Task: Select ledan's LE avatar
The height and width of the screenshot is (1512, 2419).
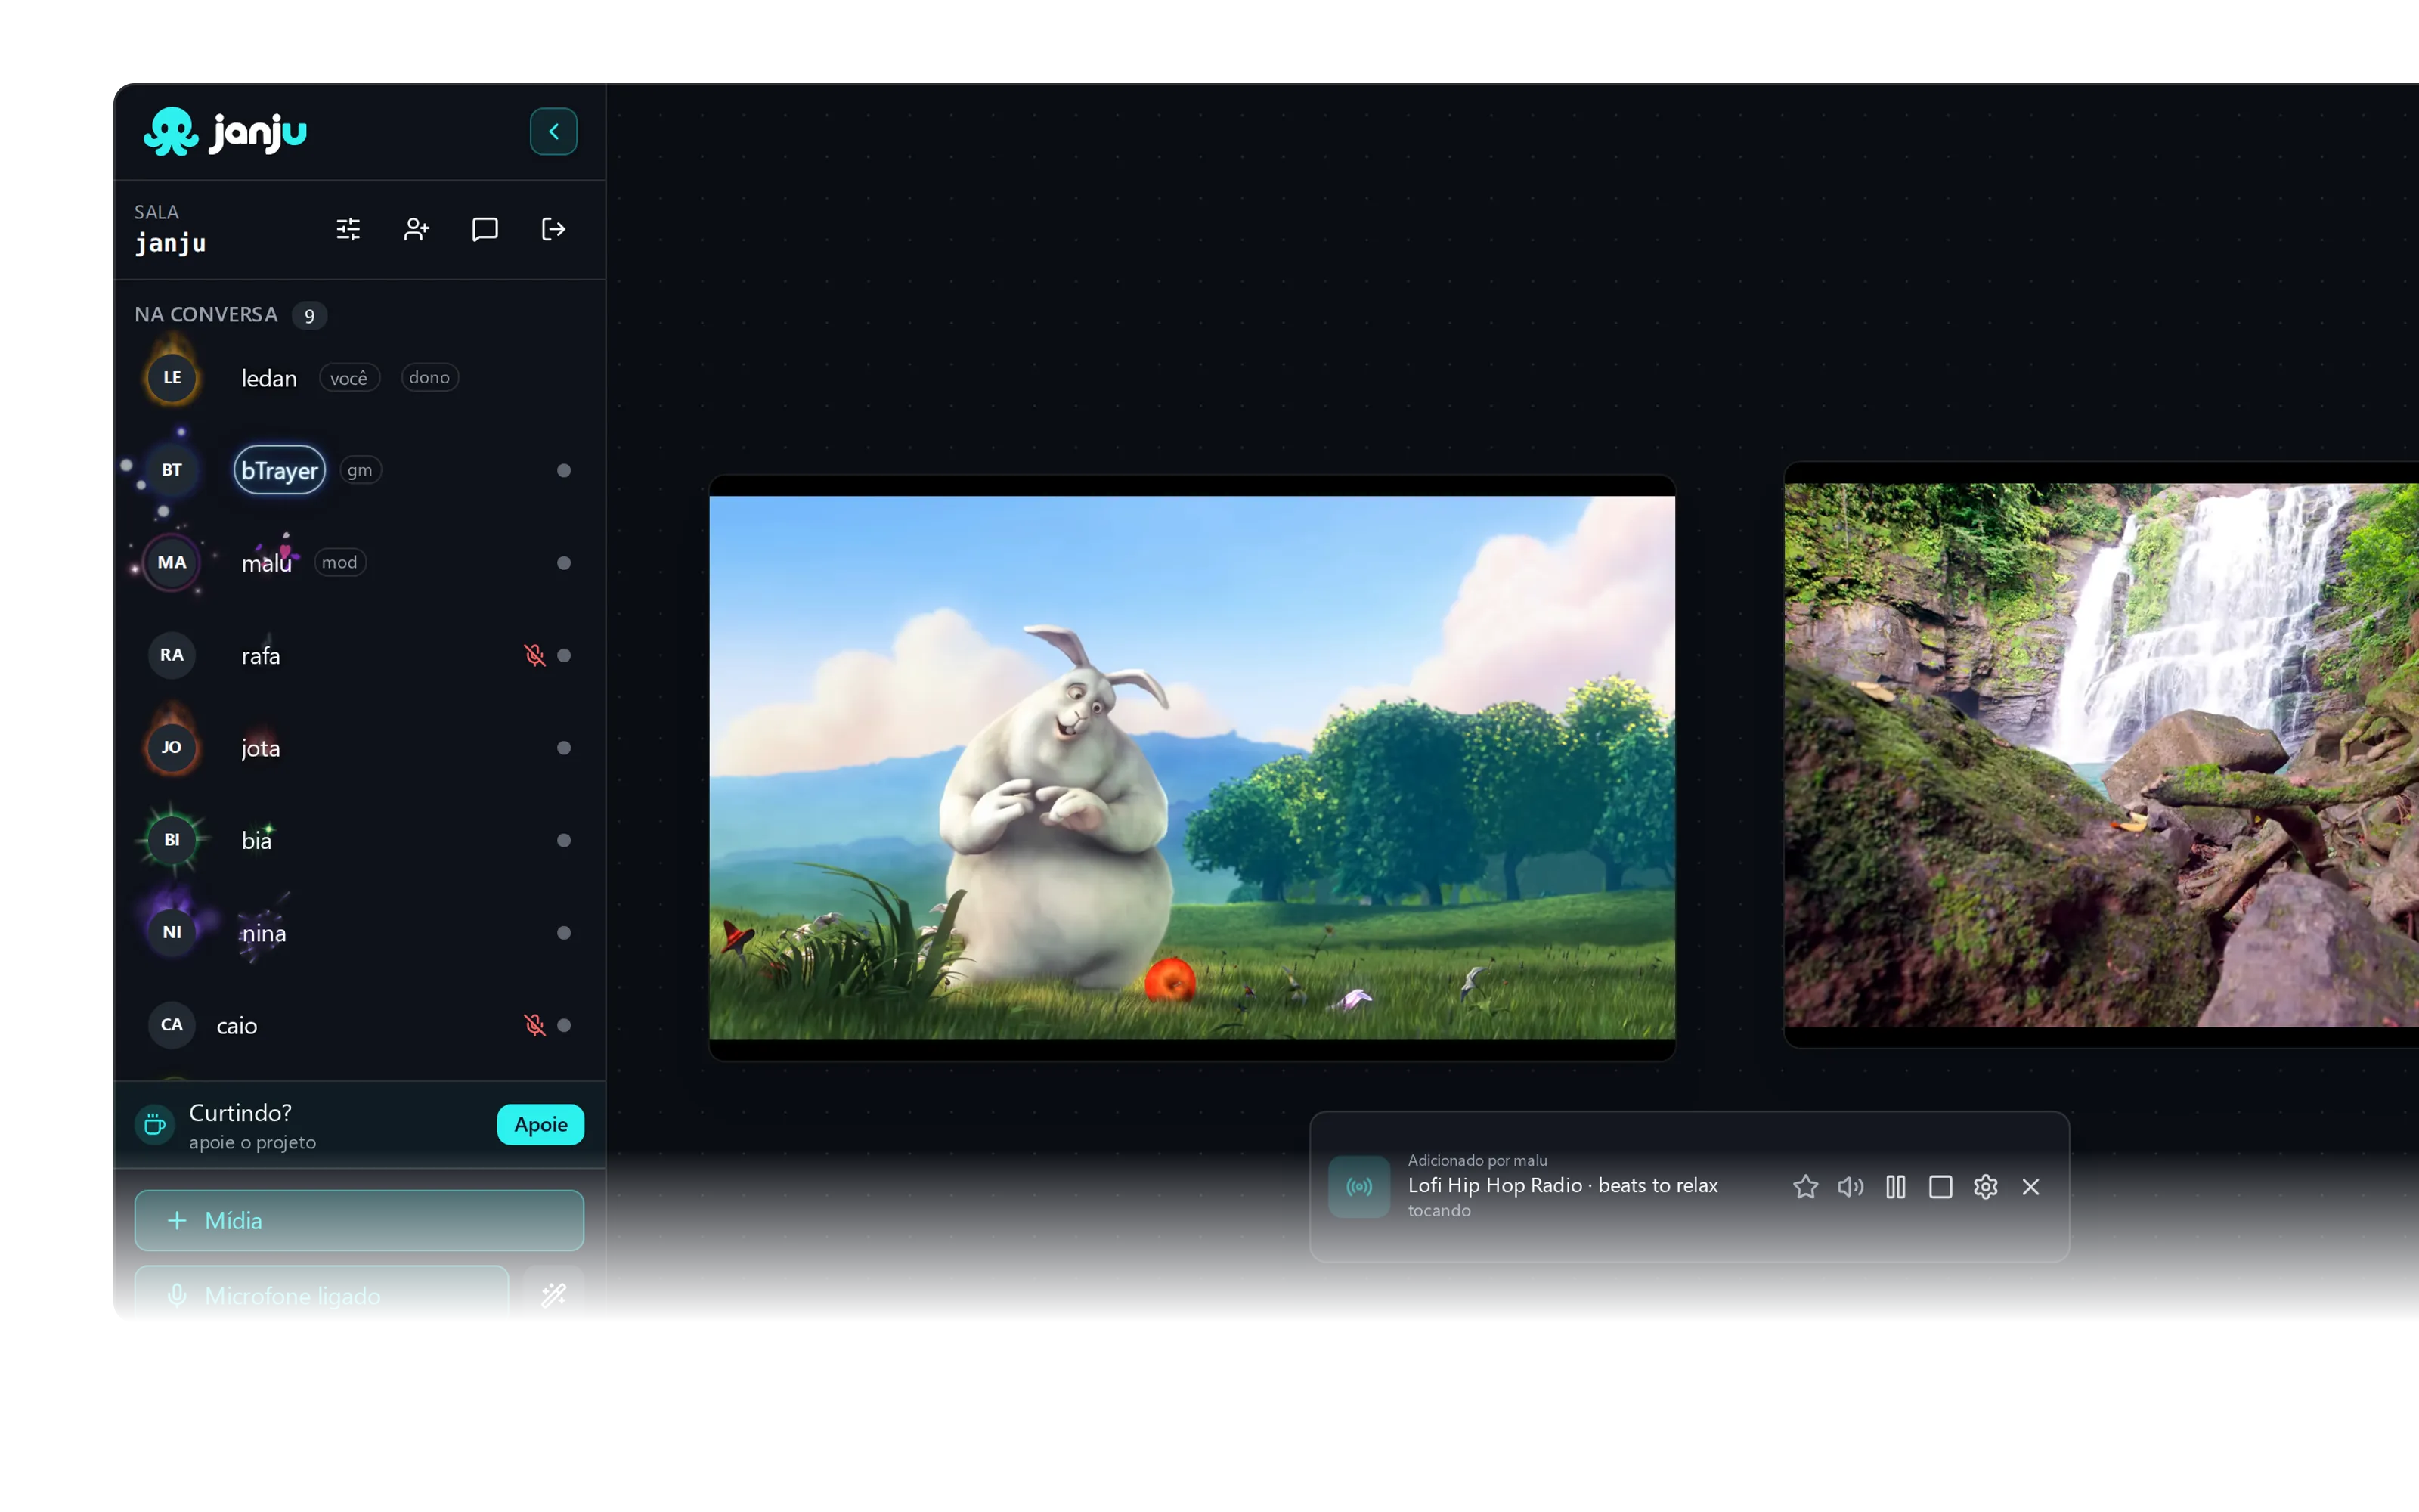Action: (x=172, y=378)
